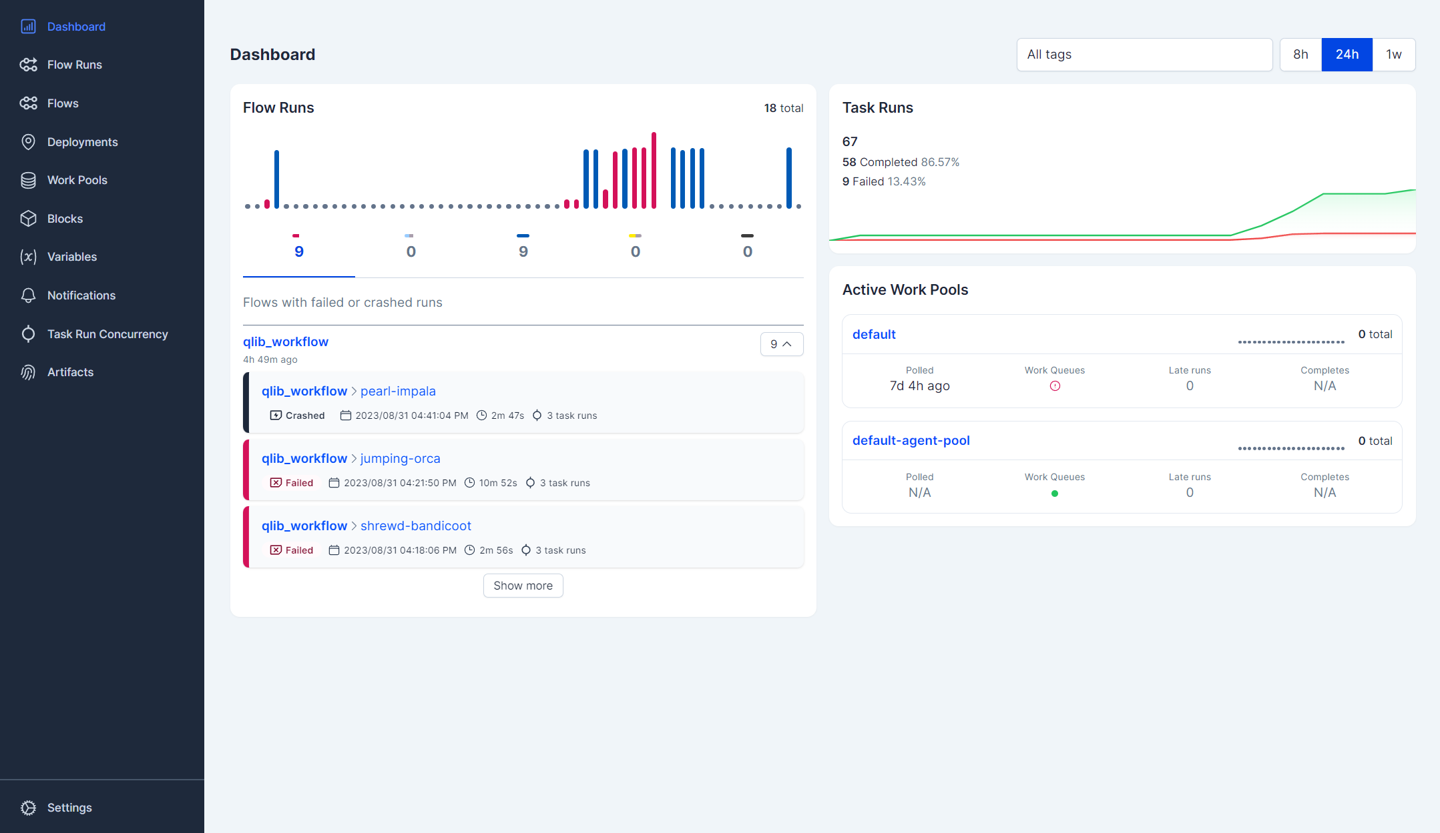Image resolution: width=1440 pixels, height=833 pixels.
Task: Open the Flow Runs section
Action: pos(74,64)
